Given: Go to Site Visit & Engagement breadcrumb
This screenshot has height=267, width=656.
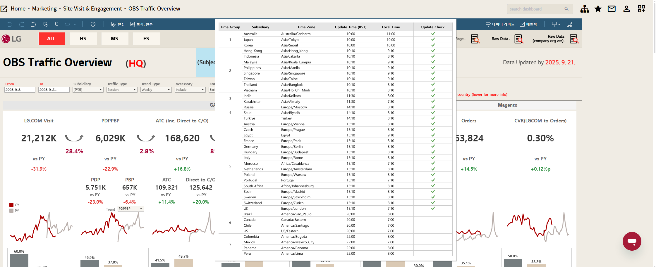Looking at the screenshot, I should (x=92, y=9).
